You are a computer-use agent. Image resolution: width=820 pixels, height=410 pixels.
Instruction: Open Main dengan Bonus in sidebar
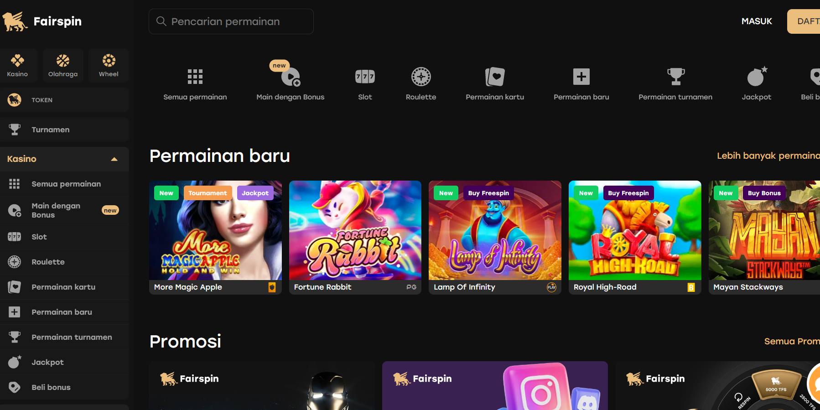click(x=64, y=210)
